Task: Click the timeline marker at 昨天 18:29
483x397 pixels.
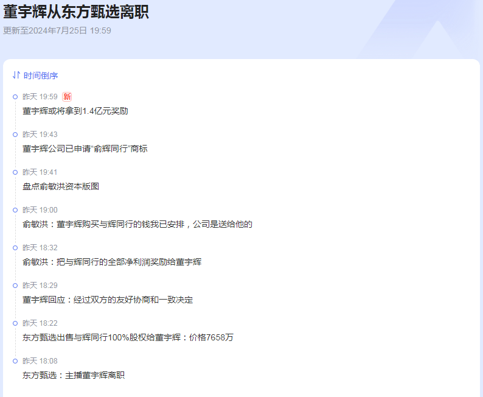Action: (x=15, y=286)
